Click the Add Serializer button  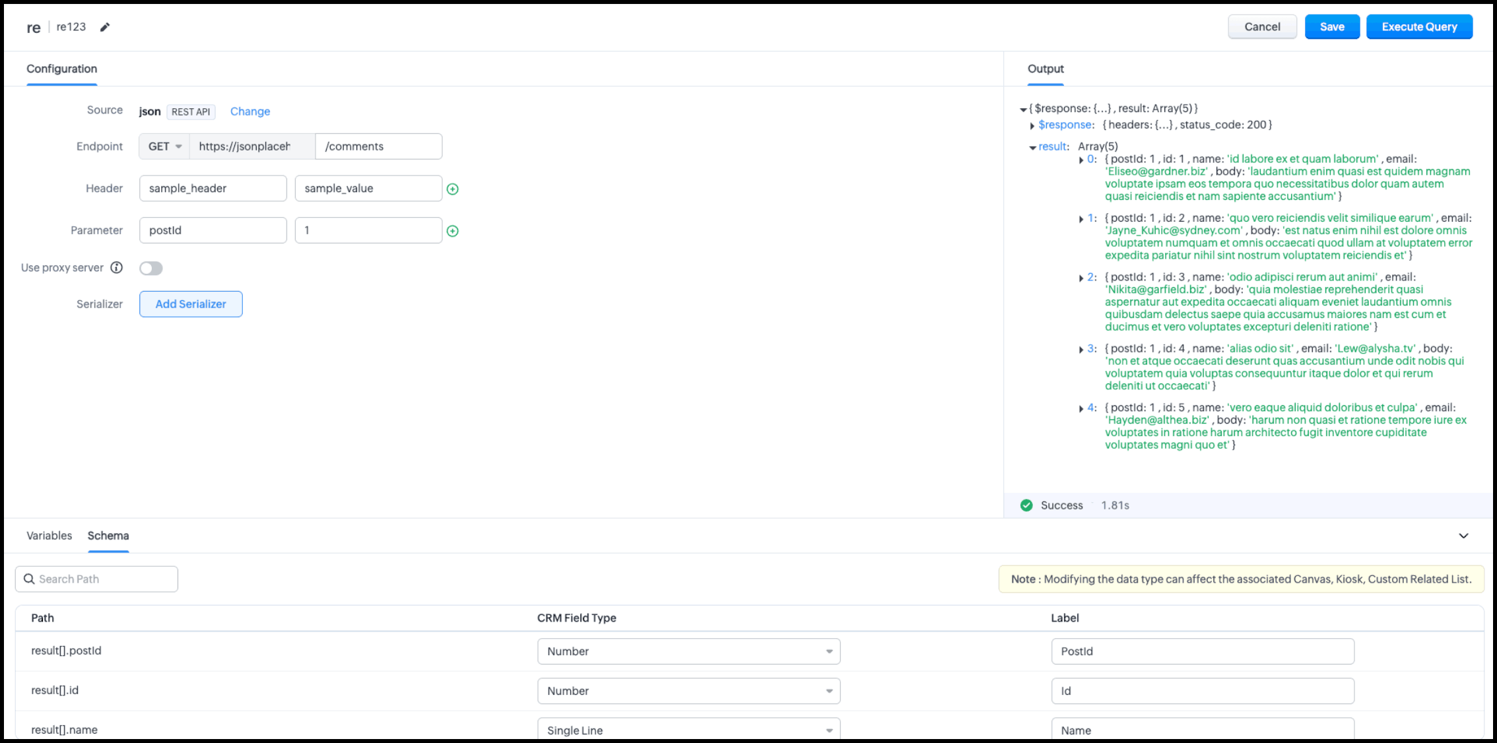[x=191, y=304]
